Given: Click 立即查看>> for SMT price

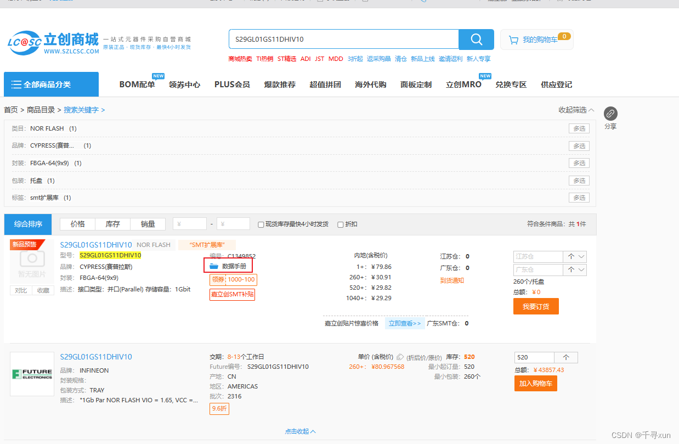Looking at the screenshot, I should (x=405, y=323).
